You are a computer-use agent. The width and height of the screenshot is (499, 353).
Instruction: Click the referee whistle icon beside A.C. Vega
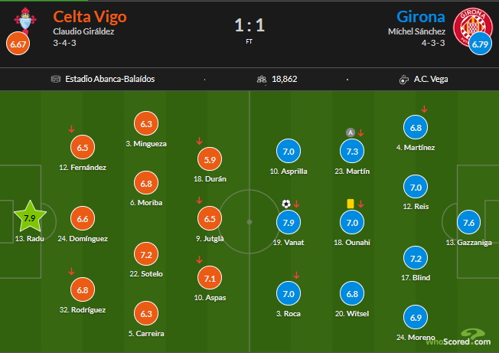click(x=403, y=79)
